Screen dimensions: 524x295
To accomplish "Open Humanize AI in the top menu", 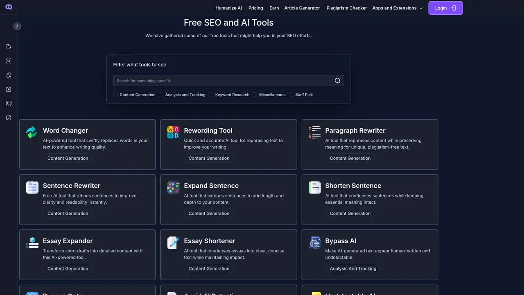I will point(228,8).
